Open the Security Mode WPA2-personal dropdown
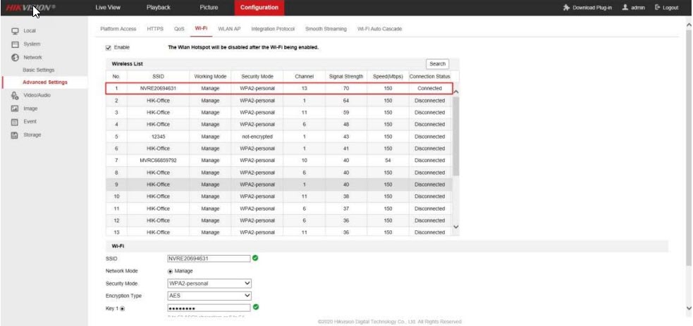693x326 pixels. 209,284
